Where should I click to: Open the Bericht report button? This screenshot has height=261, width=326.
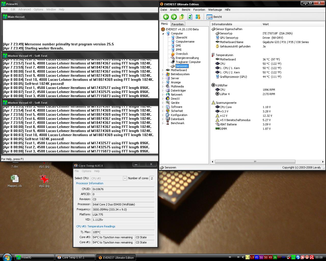[x=214, y=17]
